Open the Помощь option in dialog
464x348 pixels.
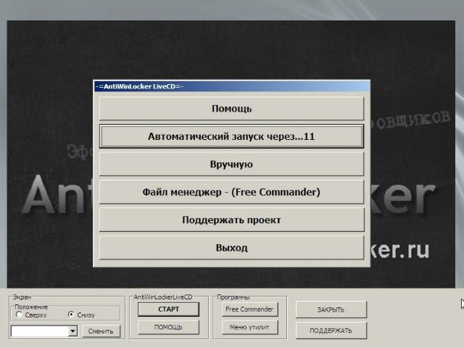click(231, 109)
